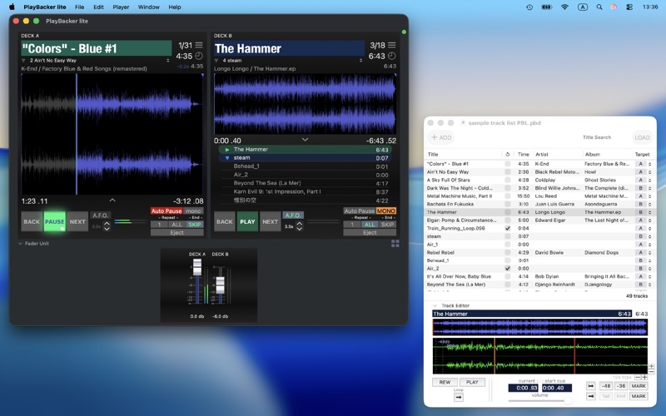Image resolution: width=666 pixels, height=416 pixels.
Task: Toggle Auto Pause on Deck A
Action: point(166,211)
